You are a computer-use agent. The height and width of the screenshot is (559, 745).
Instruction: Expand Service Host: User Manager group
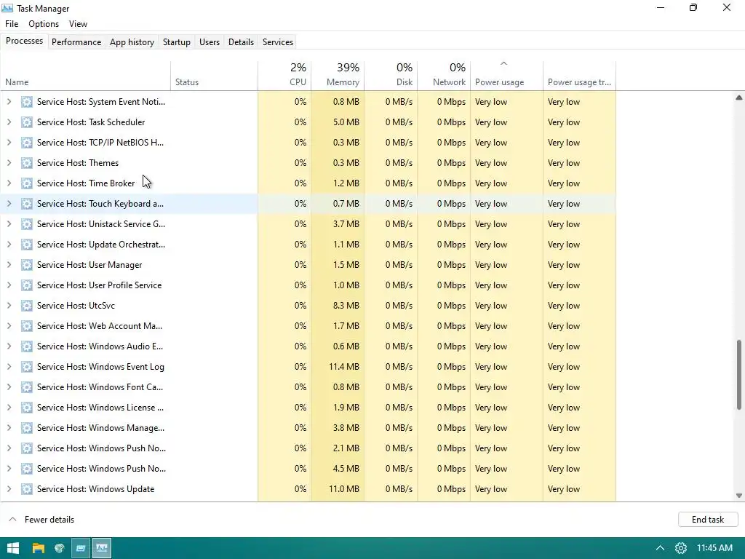[x=9, y=265]
